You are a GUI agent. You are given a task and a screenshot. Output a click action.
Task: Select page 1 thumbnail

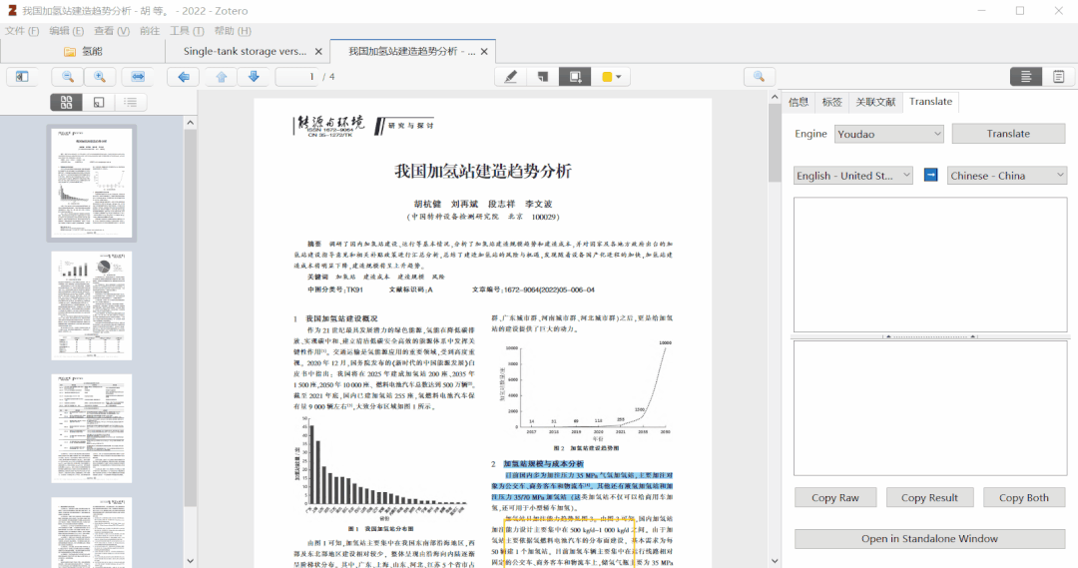[x=92, y=183]
